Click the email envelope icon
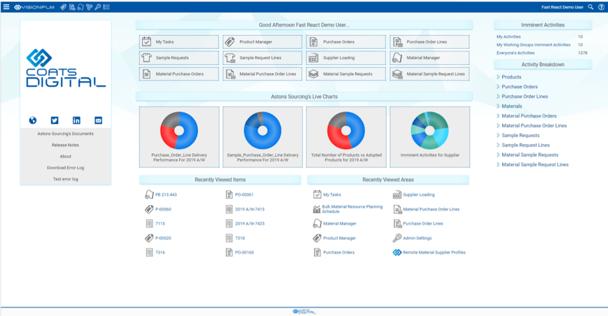The height and width of the screenshot is (316, 608). [x=99, y=120]
